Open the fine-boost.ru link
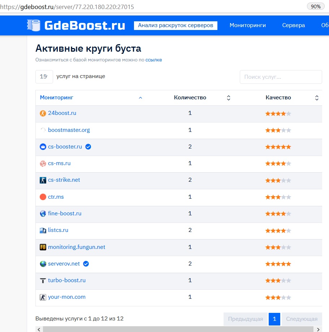 pos(65,214)
